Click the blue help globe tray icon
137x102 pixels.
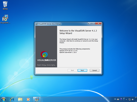coord(121,99)
